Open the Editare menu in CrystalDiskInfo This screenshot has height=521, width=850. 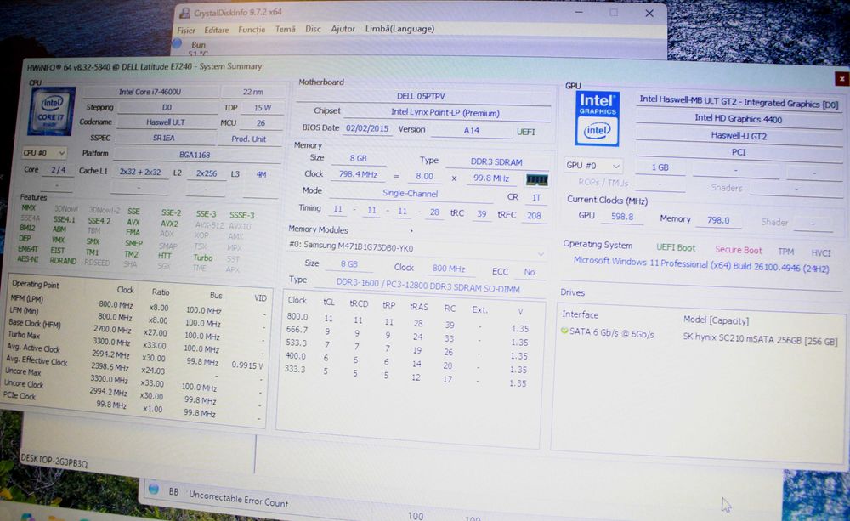pos(216,30)
